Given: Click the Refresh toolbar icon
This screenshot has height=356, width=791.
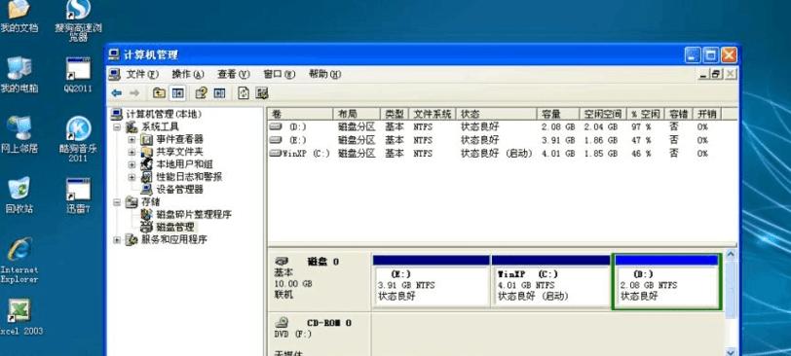Looking at the screenshot, I should coord(244,93).
